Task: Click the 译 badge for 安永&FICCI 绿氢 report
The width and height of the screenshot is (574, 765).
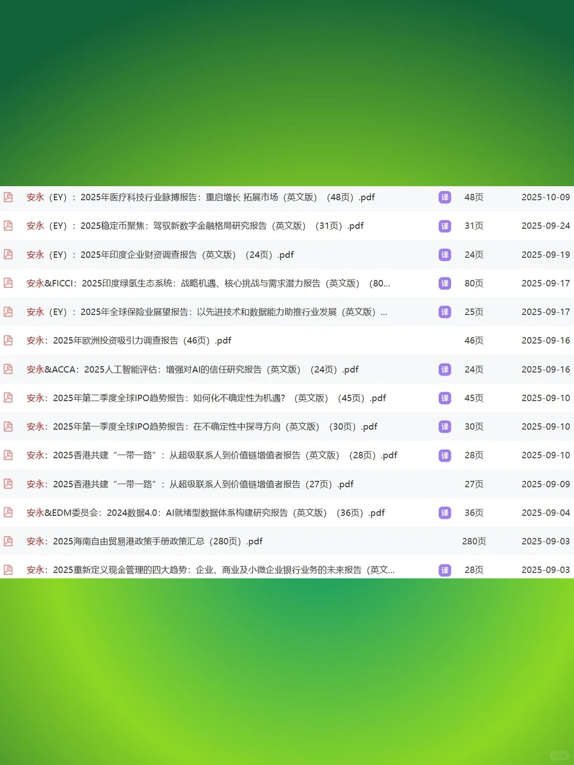Action: (445, 283)
